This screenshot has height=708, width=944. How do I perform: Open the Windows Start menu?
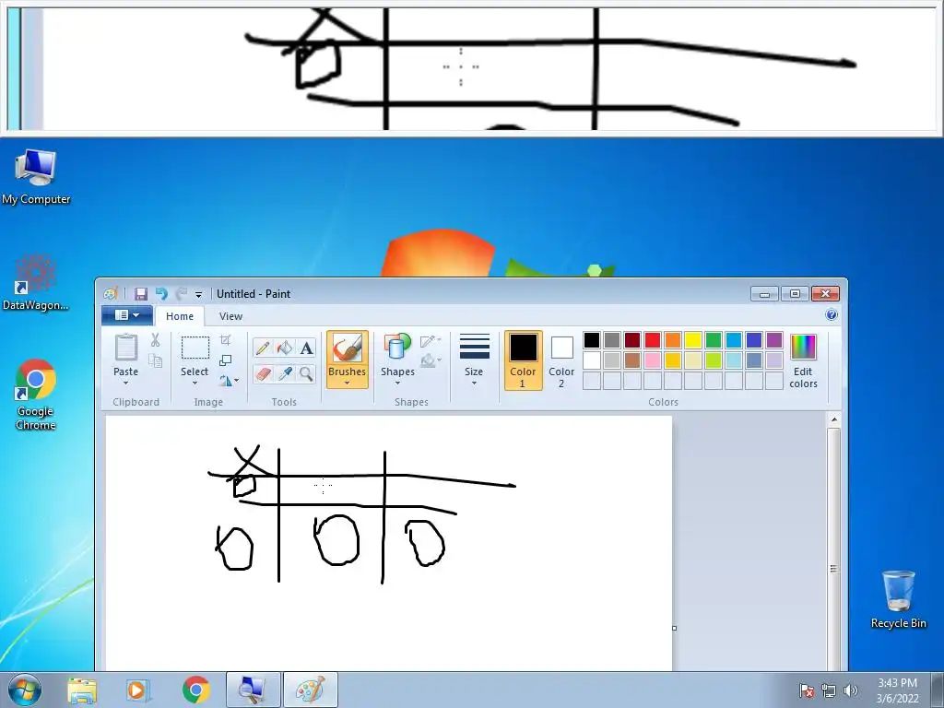(24, 690)
